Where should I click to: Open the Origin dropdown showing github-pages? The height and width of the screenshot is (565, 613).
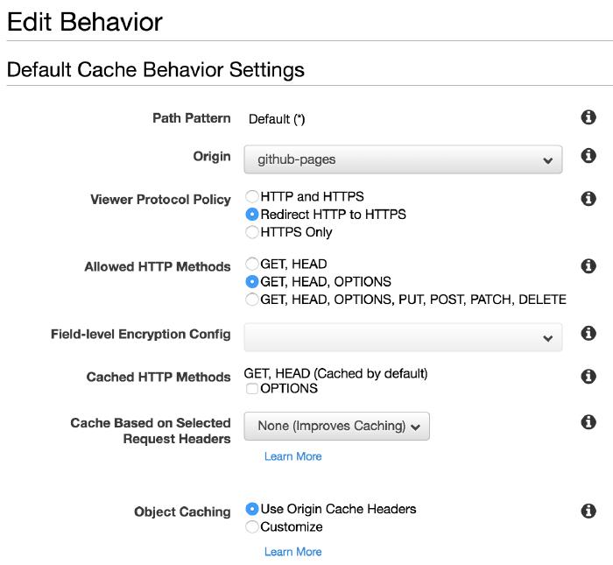403,159
